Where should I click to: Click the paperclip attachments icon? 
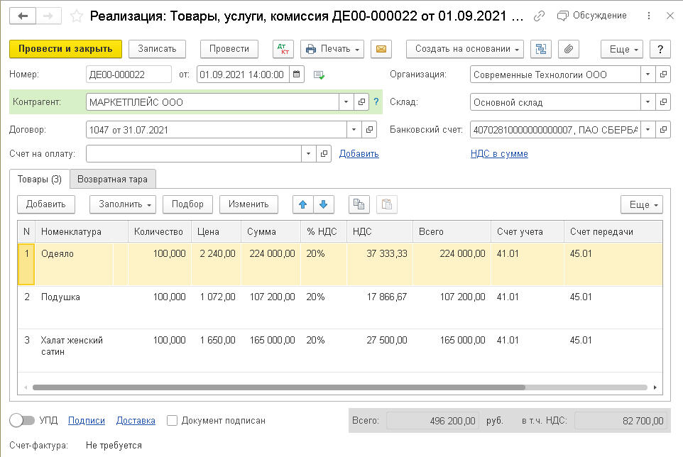tap(569, 49)
